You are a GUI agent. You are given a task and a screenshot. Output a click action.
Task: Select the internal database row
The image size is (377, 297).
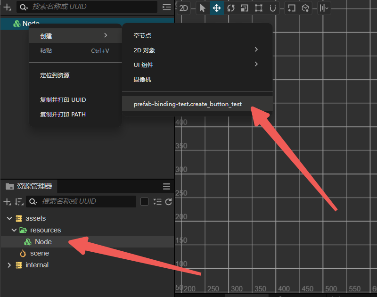[87, 265]
